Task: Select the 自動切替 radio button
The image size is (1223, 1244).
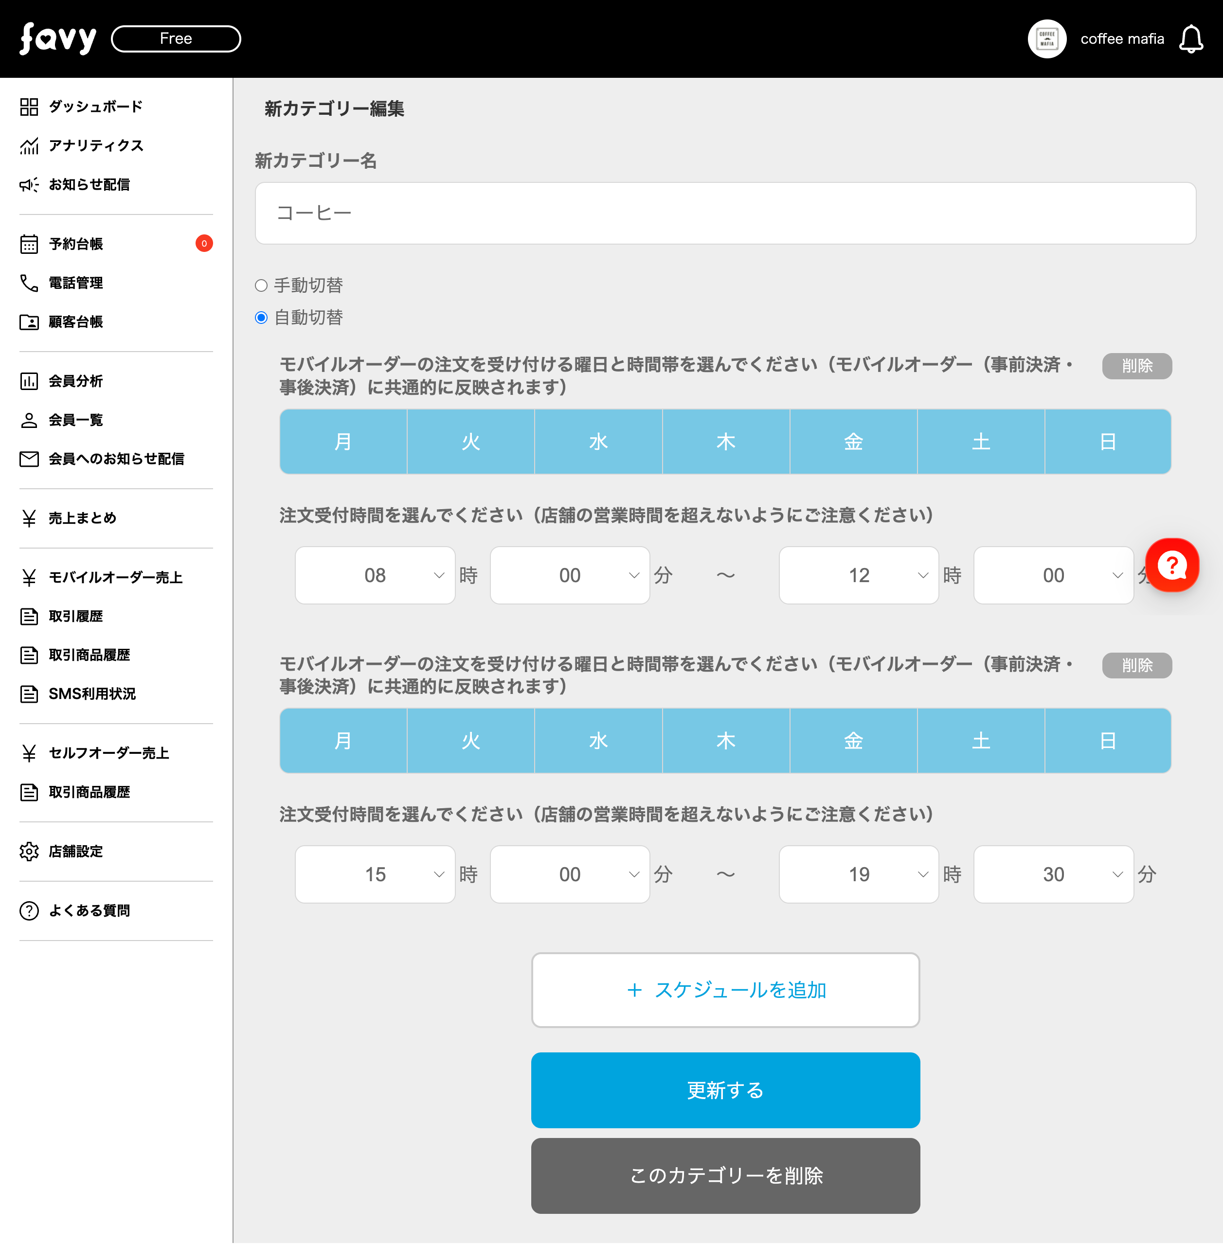Action: pyautogui.click(x=261, y=318)
